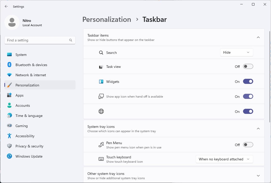Image resolution: width=271 pixels, height=183 pixels.
Task: Maximize the Settings window
Action: 253,4
